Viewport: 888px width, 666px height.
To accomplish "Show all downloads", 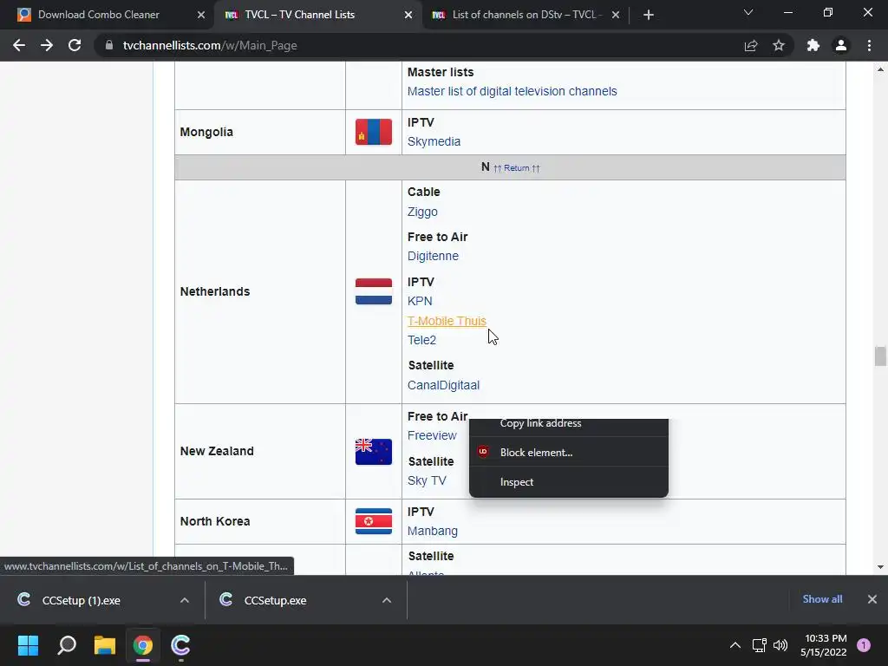I will click(x=822, y=599).
